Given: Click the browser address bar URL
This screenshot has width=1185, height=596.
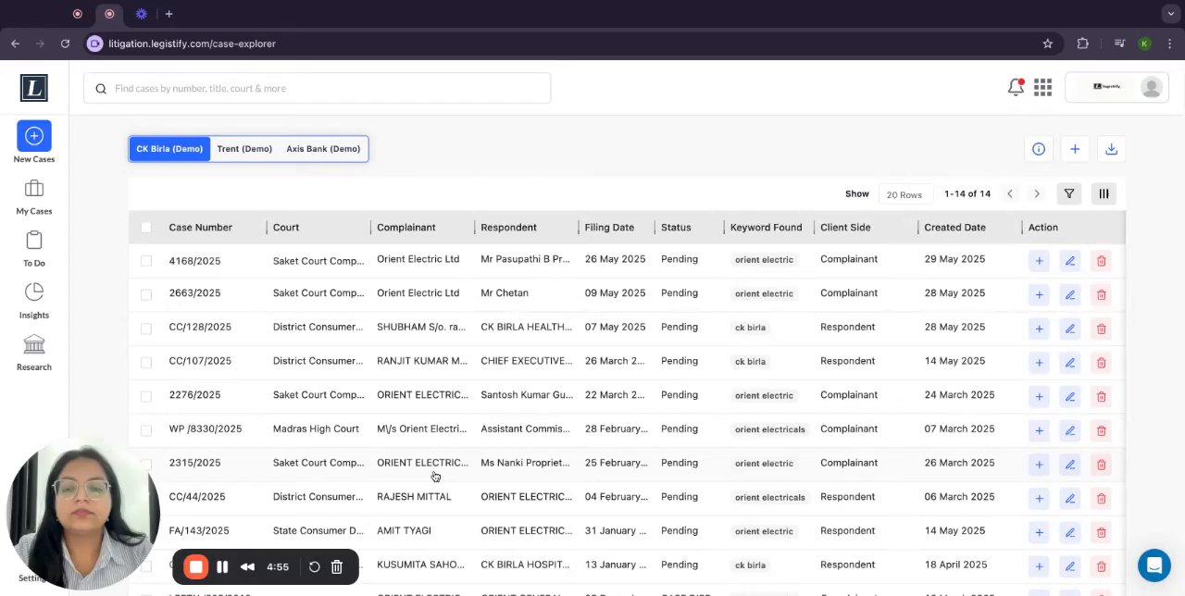Looking at the screenshot, I should click(x=192, y=43).
